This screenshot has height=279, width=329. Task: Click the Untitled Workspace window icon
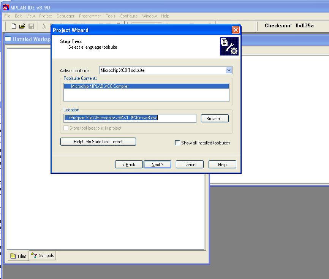tap(8, 39)
